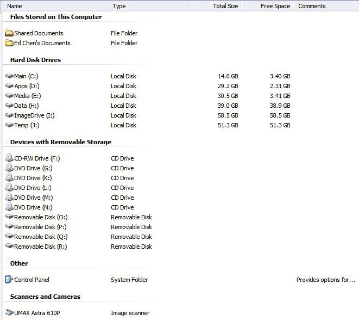The image size is (359, 320).
Task: Sort list by Type column header
Action: [x=119, y=6]
